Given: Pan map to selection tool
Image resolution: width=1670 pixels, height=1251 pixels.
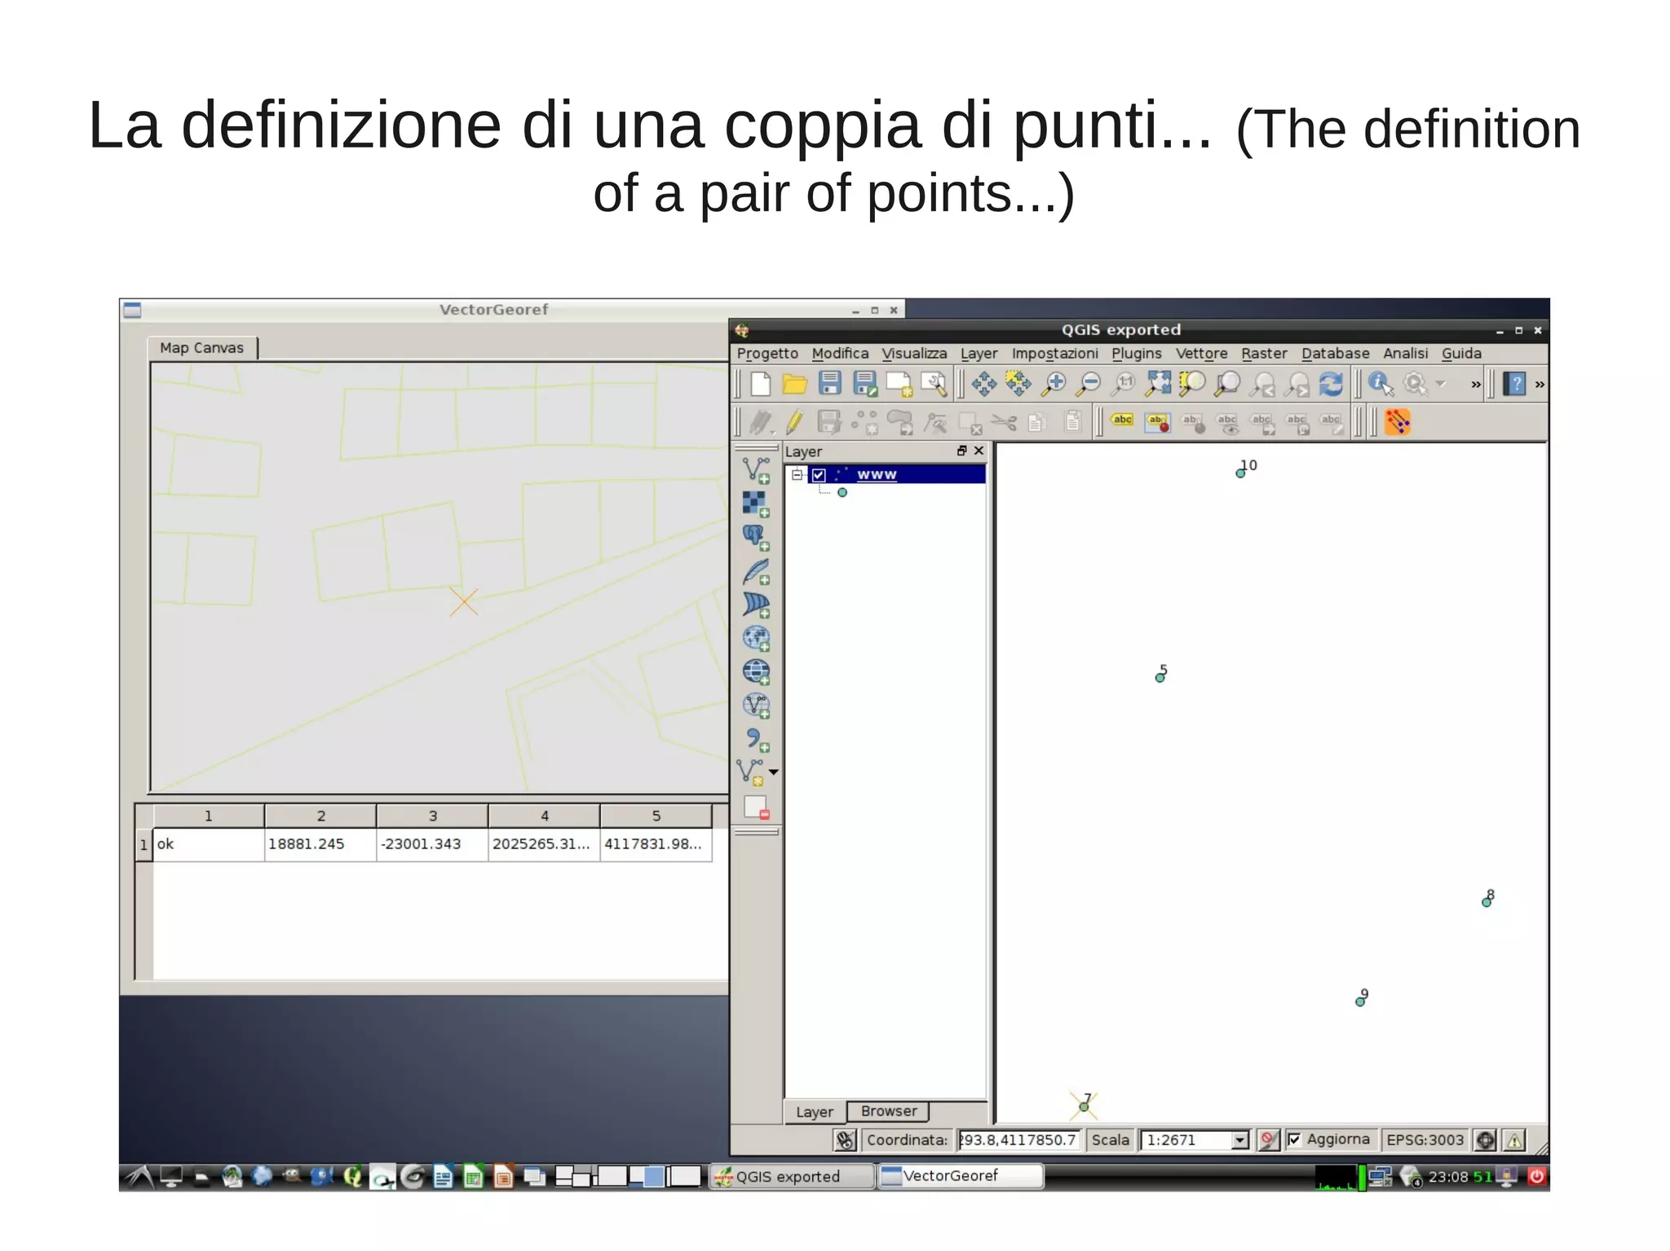Looking at the screenshot, I should pos(1018,384).
